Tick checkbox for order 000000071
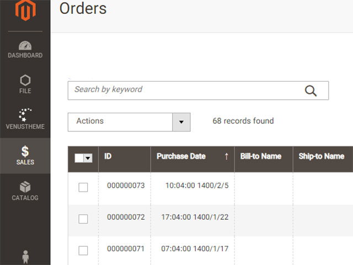Screen dimensions: 353x265 (83, 250)
